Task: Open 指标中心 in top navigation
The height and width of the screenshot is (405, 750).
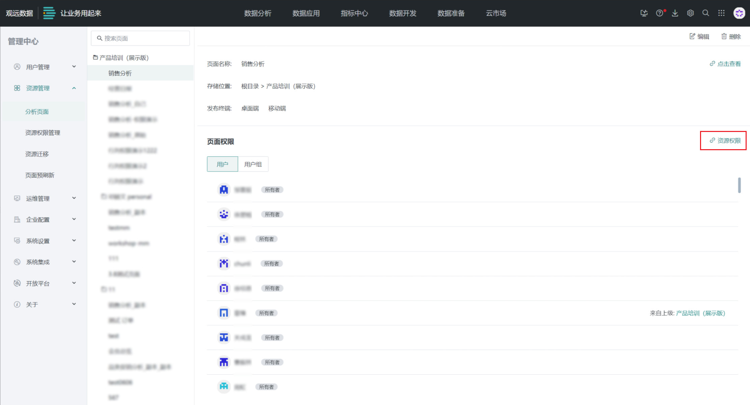Action: (354, 13)
